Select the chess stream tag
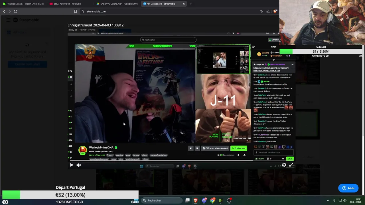The image size is (365, 205). point(145,155)
